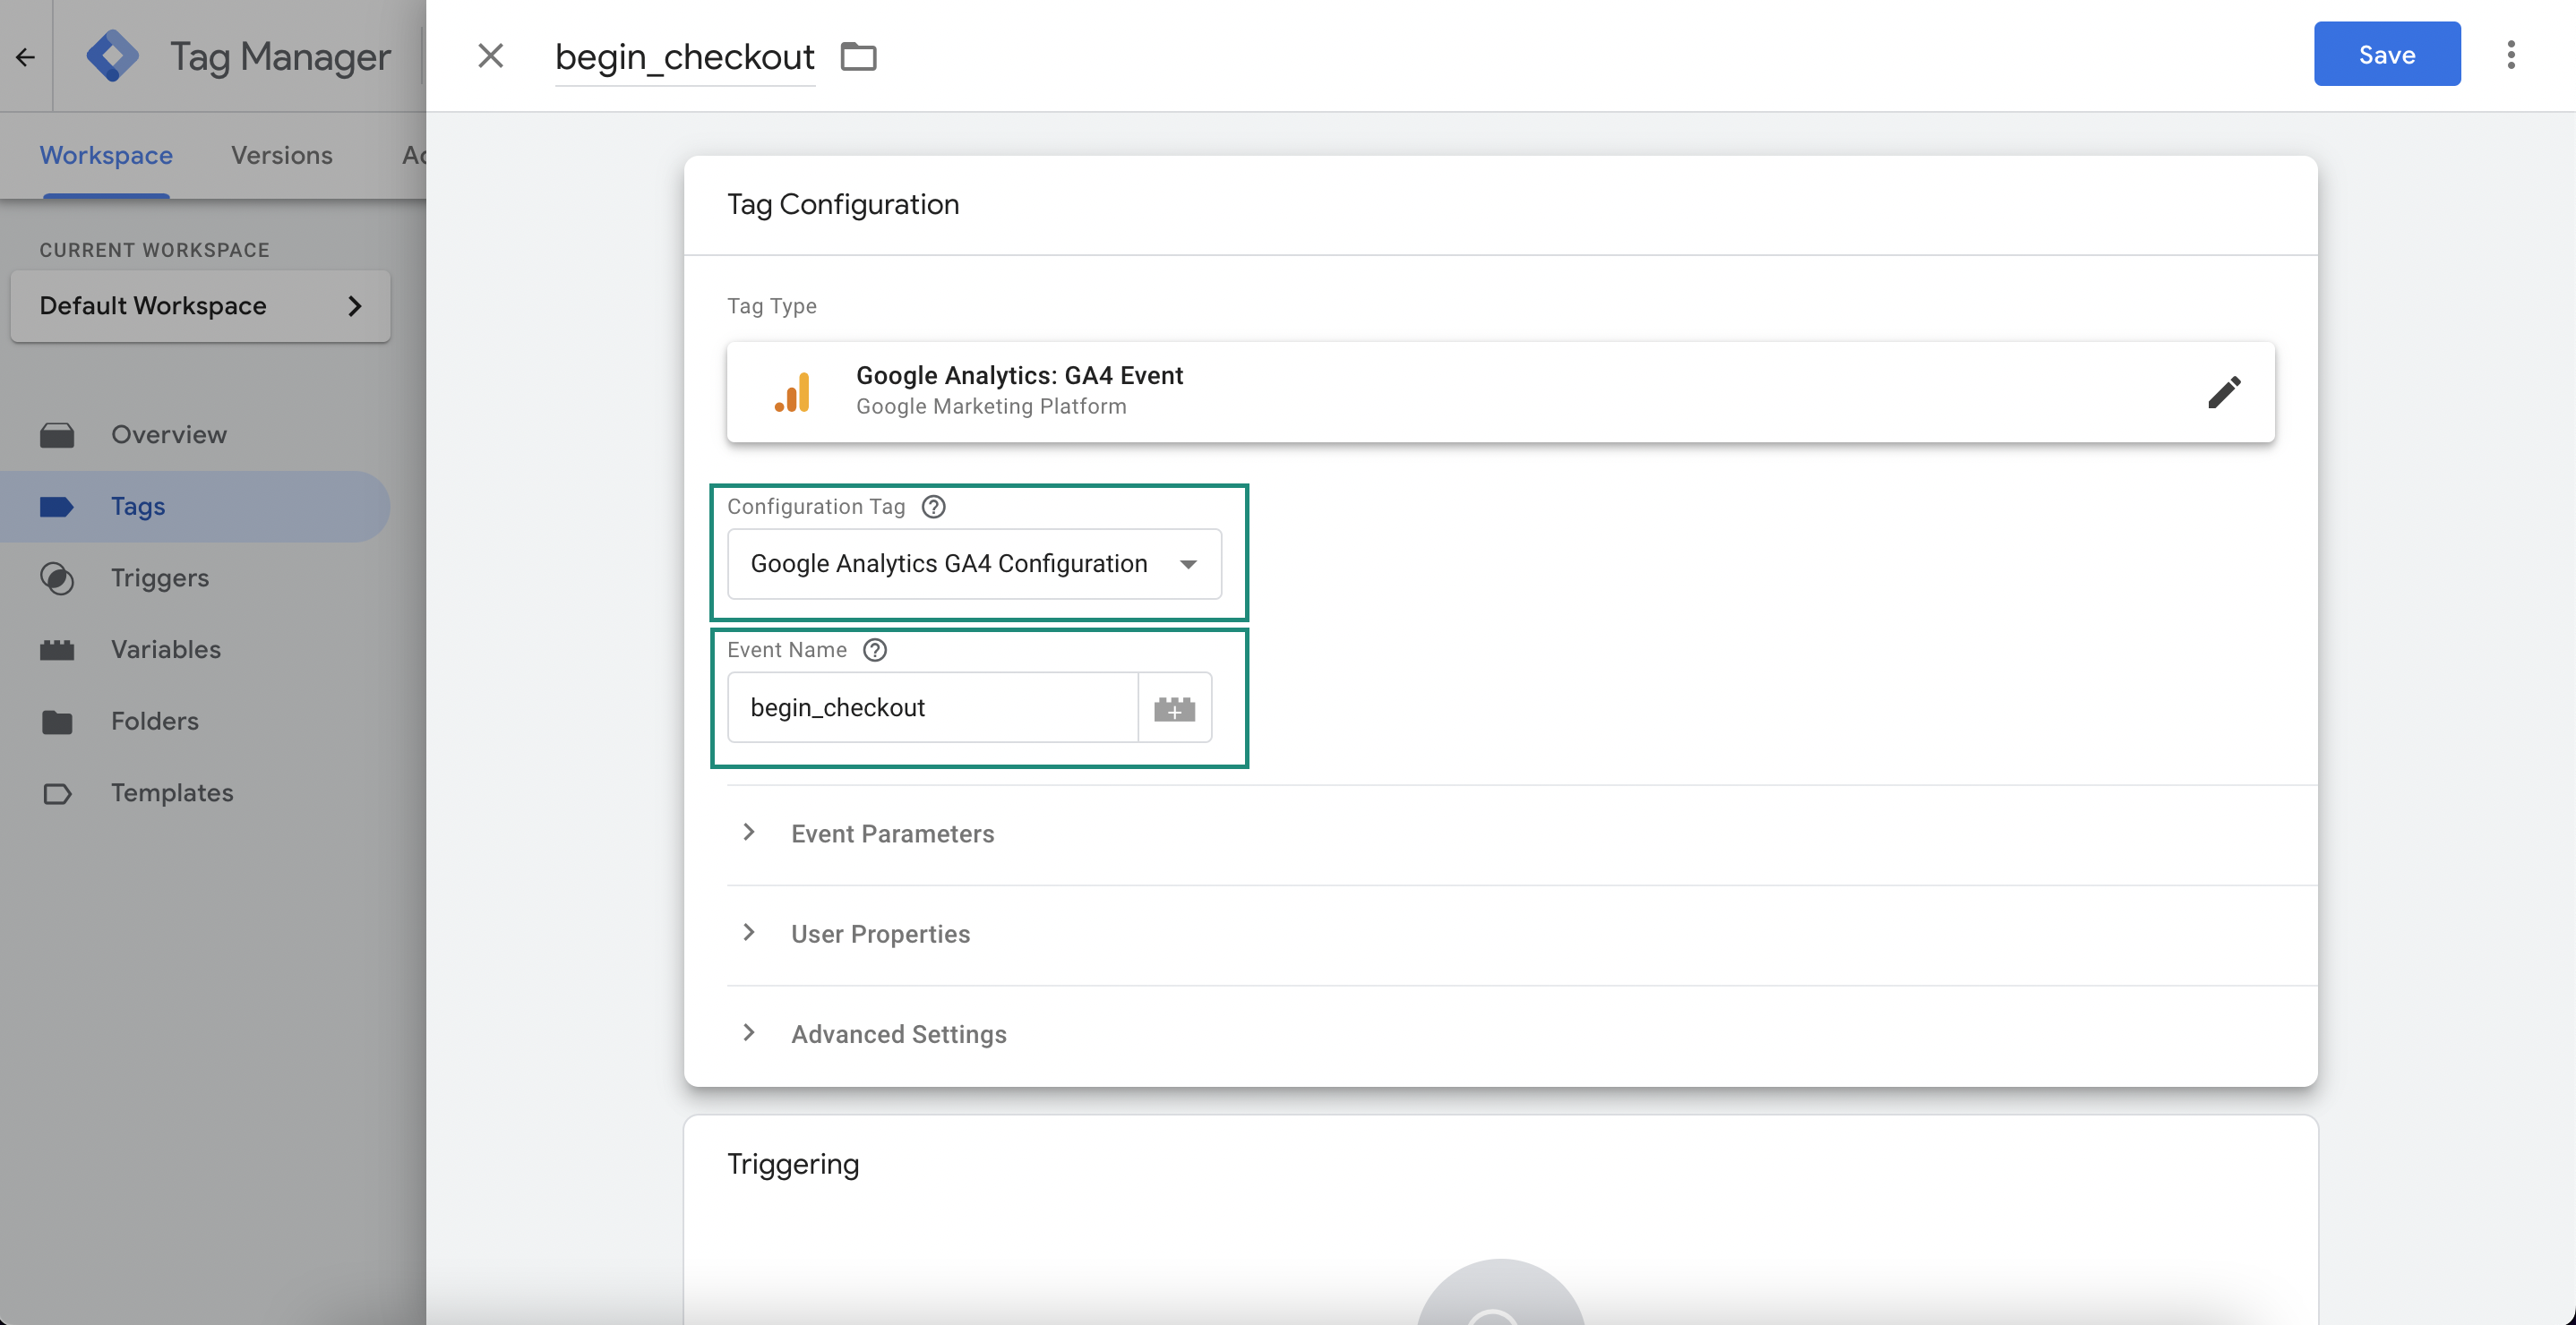Click the Tag Manager title text

point(280,57)
